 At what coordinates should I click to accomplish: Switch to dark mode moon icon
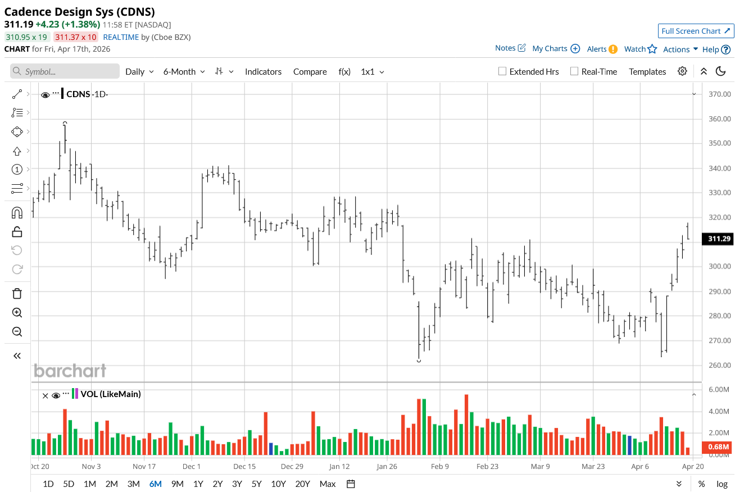pos(721,71)
